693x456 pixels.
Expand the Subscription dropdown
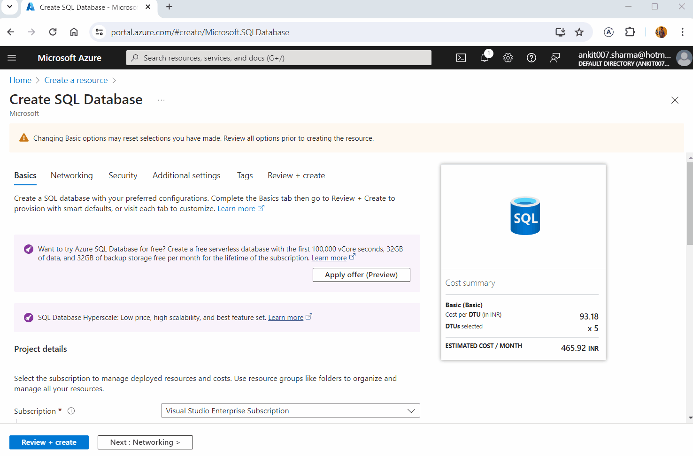290,410
